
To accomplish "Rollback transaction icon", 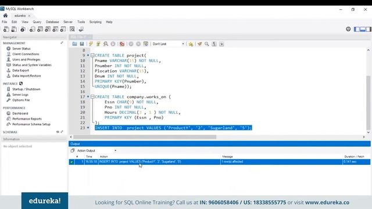I will tap(138, 44).
